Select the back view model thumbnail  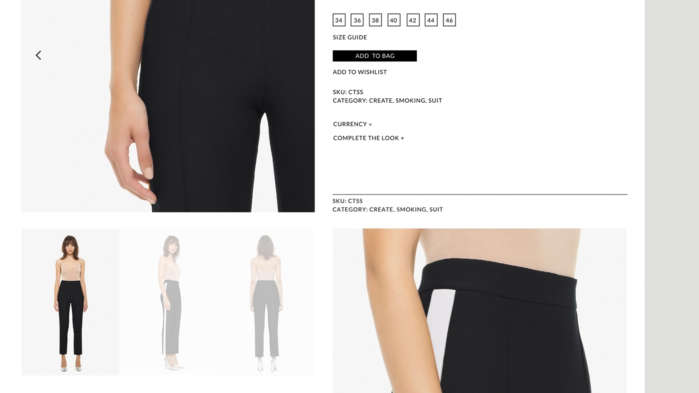pyautogui.click(x=266, y=302)
